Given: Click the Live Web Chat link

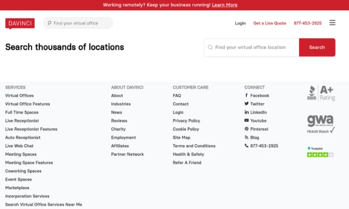Looking at the screenshot, I should click(19, 146).
